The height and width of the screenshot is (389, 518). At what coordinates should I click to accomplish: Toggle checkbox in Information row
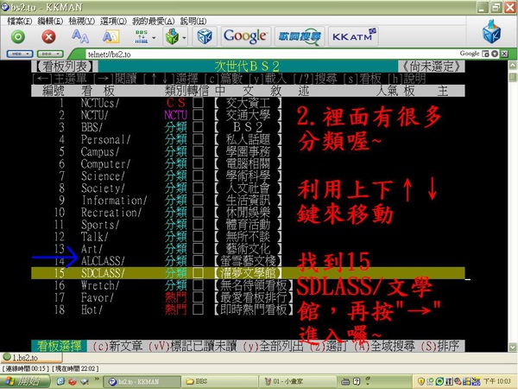pyautogui.click(x=198, y=201)
